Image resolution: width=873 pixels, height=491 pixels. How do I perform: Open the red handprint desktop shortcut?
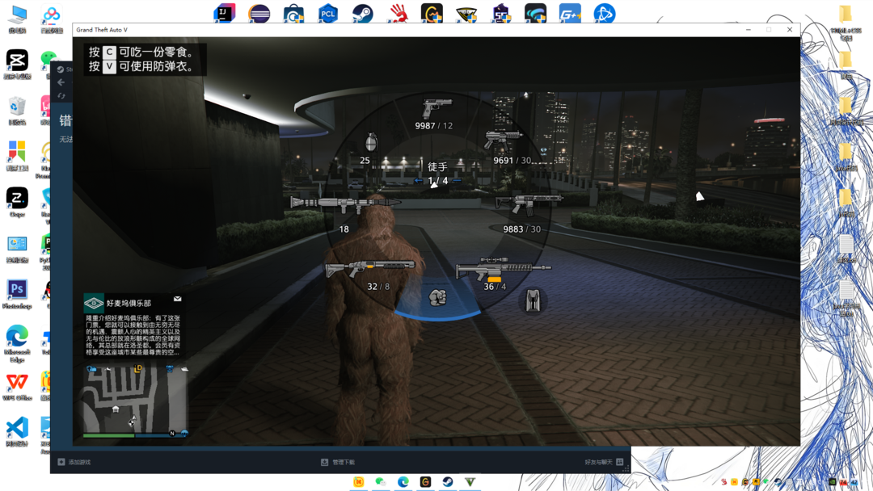coord(398,14)
